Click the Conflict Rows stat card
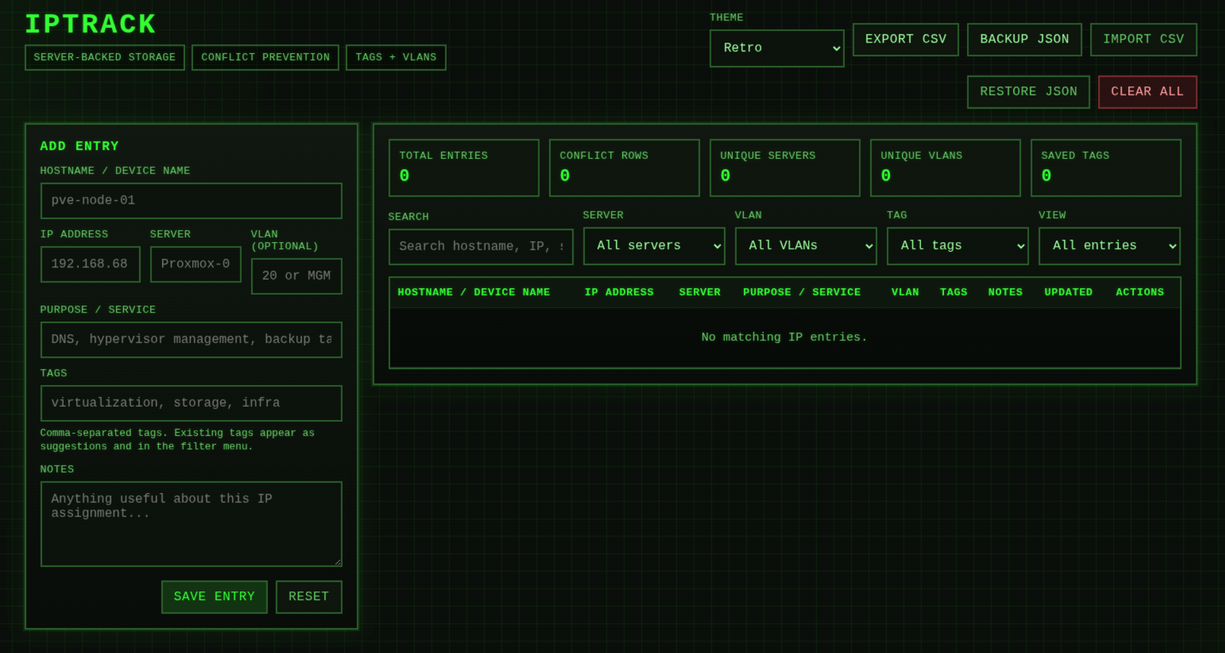The image size is (1225, 653). pos(624,168)
